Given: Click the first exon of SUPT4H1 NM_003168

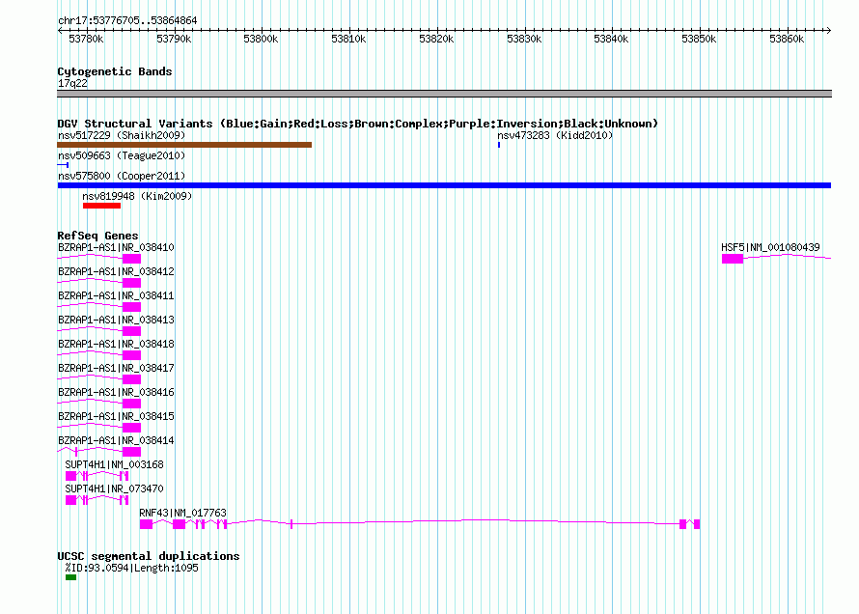Looking at the screenshot, I should pyautogui.click(x=70, y=475).
